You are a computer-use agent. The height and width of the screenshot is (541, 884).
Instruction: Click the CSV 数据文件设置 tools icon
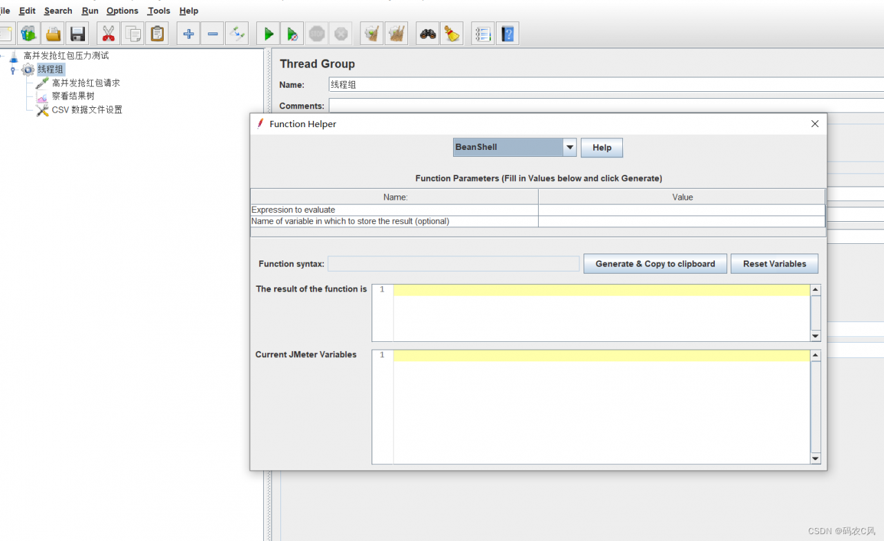[x=42, y=110]
